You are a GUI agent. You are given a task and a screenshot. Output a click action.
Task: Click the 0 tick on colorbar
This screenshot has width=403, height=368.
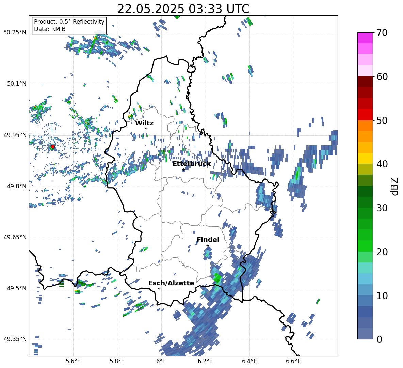tap(379, 339)
